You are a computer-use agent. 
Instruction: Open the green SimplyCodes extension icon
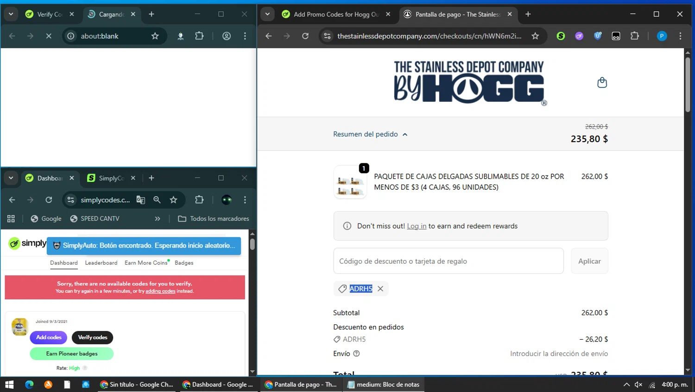(561, 36)
